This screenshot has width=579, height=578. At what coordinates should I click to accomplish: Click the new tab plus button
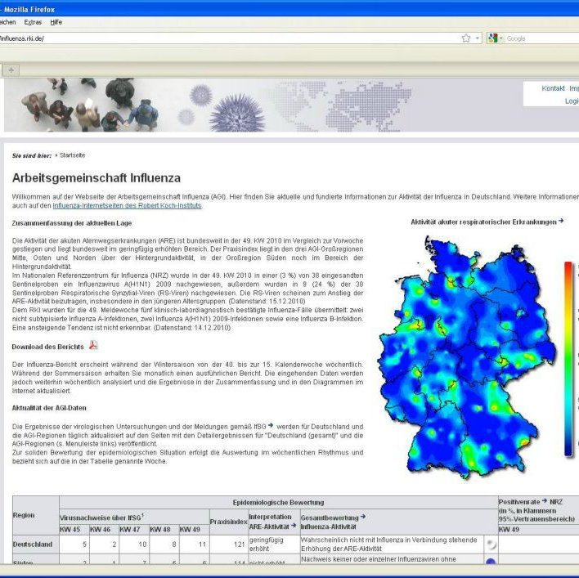(x=11, y=70)
